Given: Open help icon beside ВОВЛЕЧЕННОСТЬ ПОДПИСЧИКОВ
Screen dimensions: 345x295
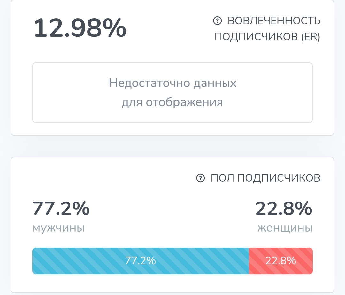Looking at the screenshot, I should point(218,21).
